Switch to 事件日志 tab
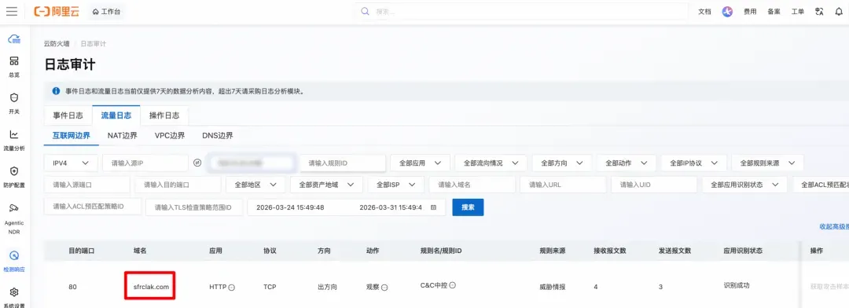This screenshot has width=849, height=308. tap(68, 115)
